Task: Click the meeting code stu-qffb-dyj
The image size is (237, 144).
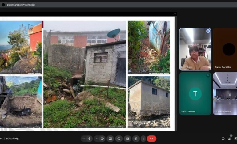Action: (x=13, y=138)
